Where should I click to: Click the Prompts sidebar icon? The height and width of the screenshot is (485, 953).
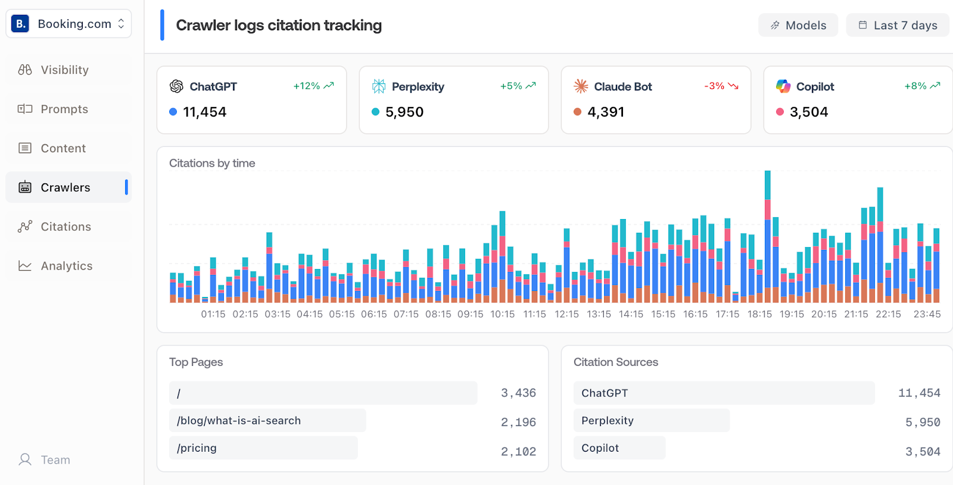point(25,109)
